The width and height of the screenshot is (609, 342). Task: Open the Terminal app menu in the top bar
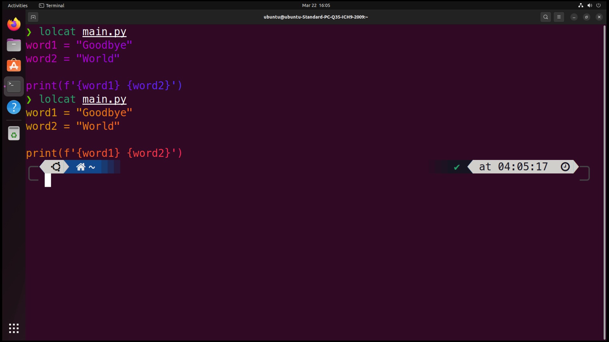[x=52, y=5]
